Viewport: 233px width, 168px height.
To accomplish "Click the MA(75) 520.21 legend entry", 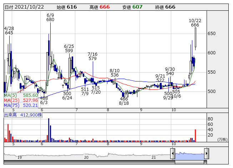I will [x=21, y=105].
